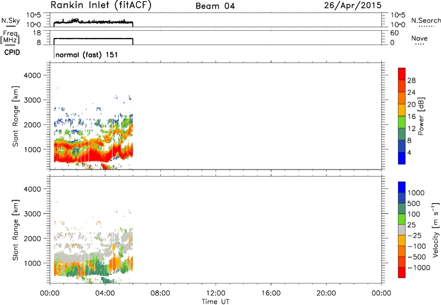Select the 100–500 m/s teal velocity swatch
This screenshot has height=305, width=441.
click(402, 209)
